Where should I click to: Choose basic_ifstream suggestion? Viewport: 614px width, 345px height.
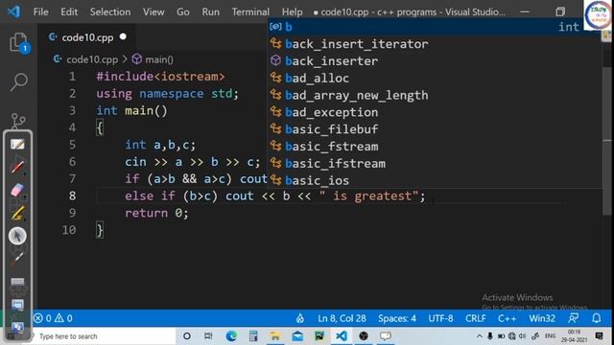coord(435,164)
